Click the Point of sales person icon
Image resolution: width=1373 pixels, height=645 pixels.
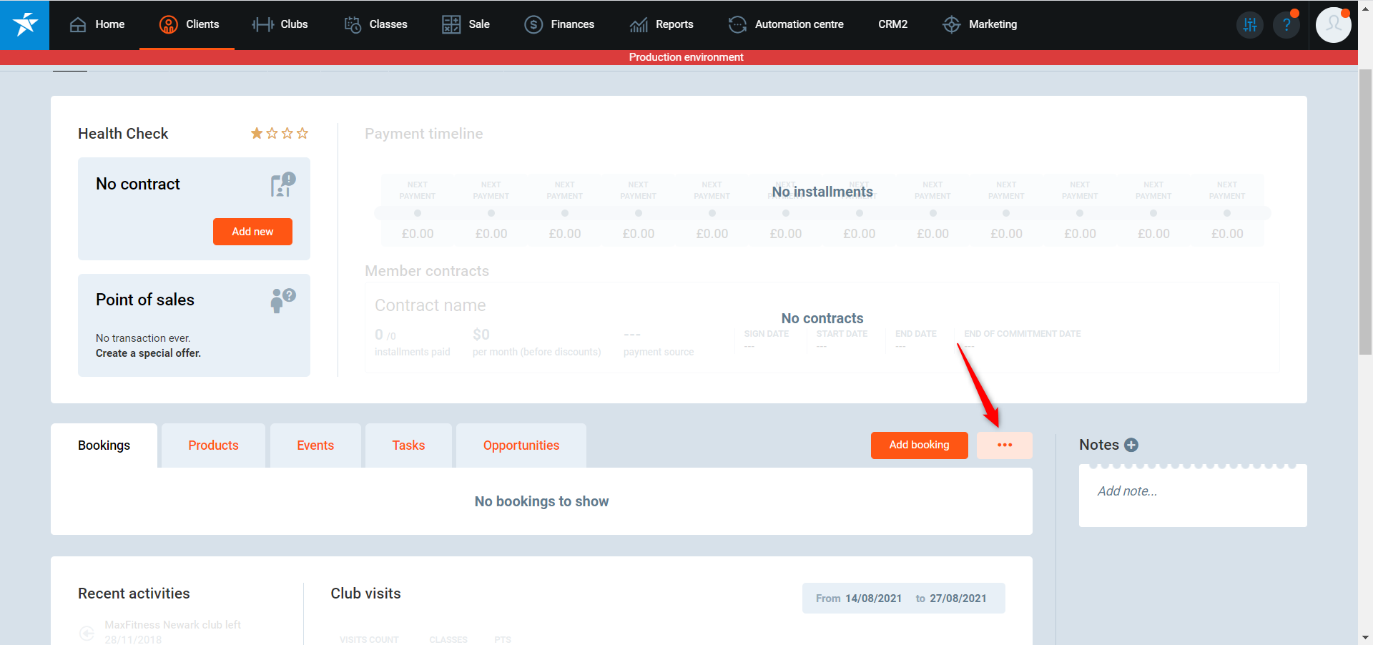[x=282, y=300]
